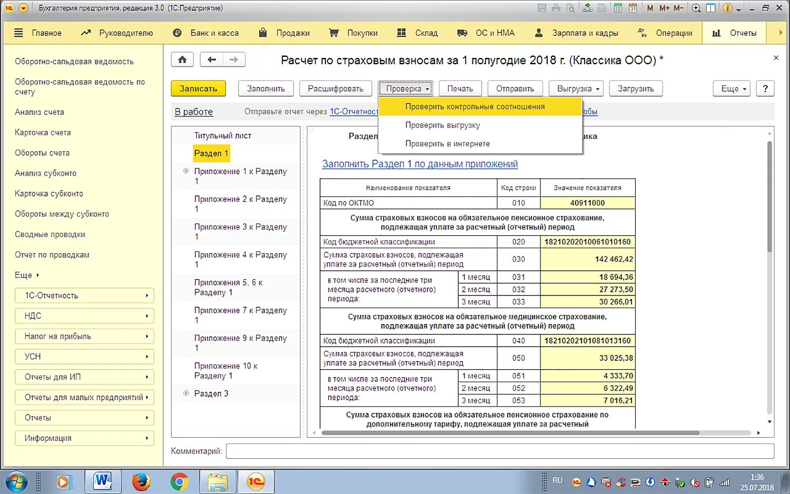Open the Продажи section

(284, 33)
